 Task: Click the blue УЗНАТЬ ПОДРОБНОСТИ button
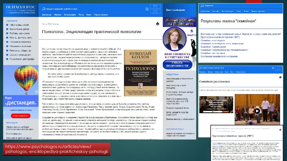(x=177, y=64)
